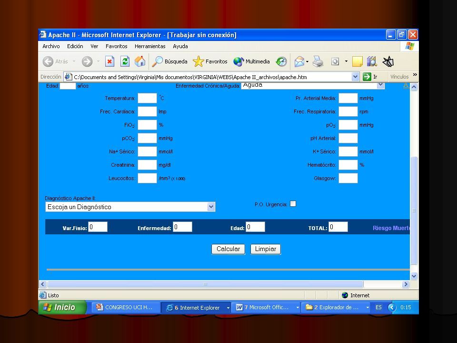Click the Temperatura input field

coord(147,98)
